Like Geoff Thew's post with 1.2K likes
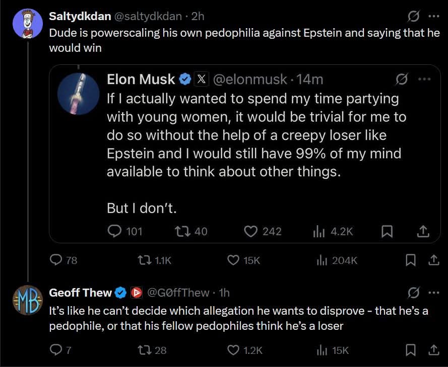This screenshot has height=367, width=448. coord(233,350)
